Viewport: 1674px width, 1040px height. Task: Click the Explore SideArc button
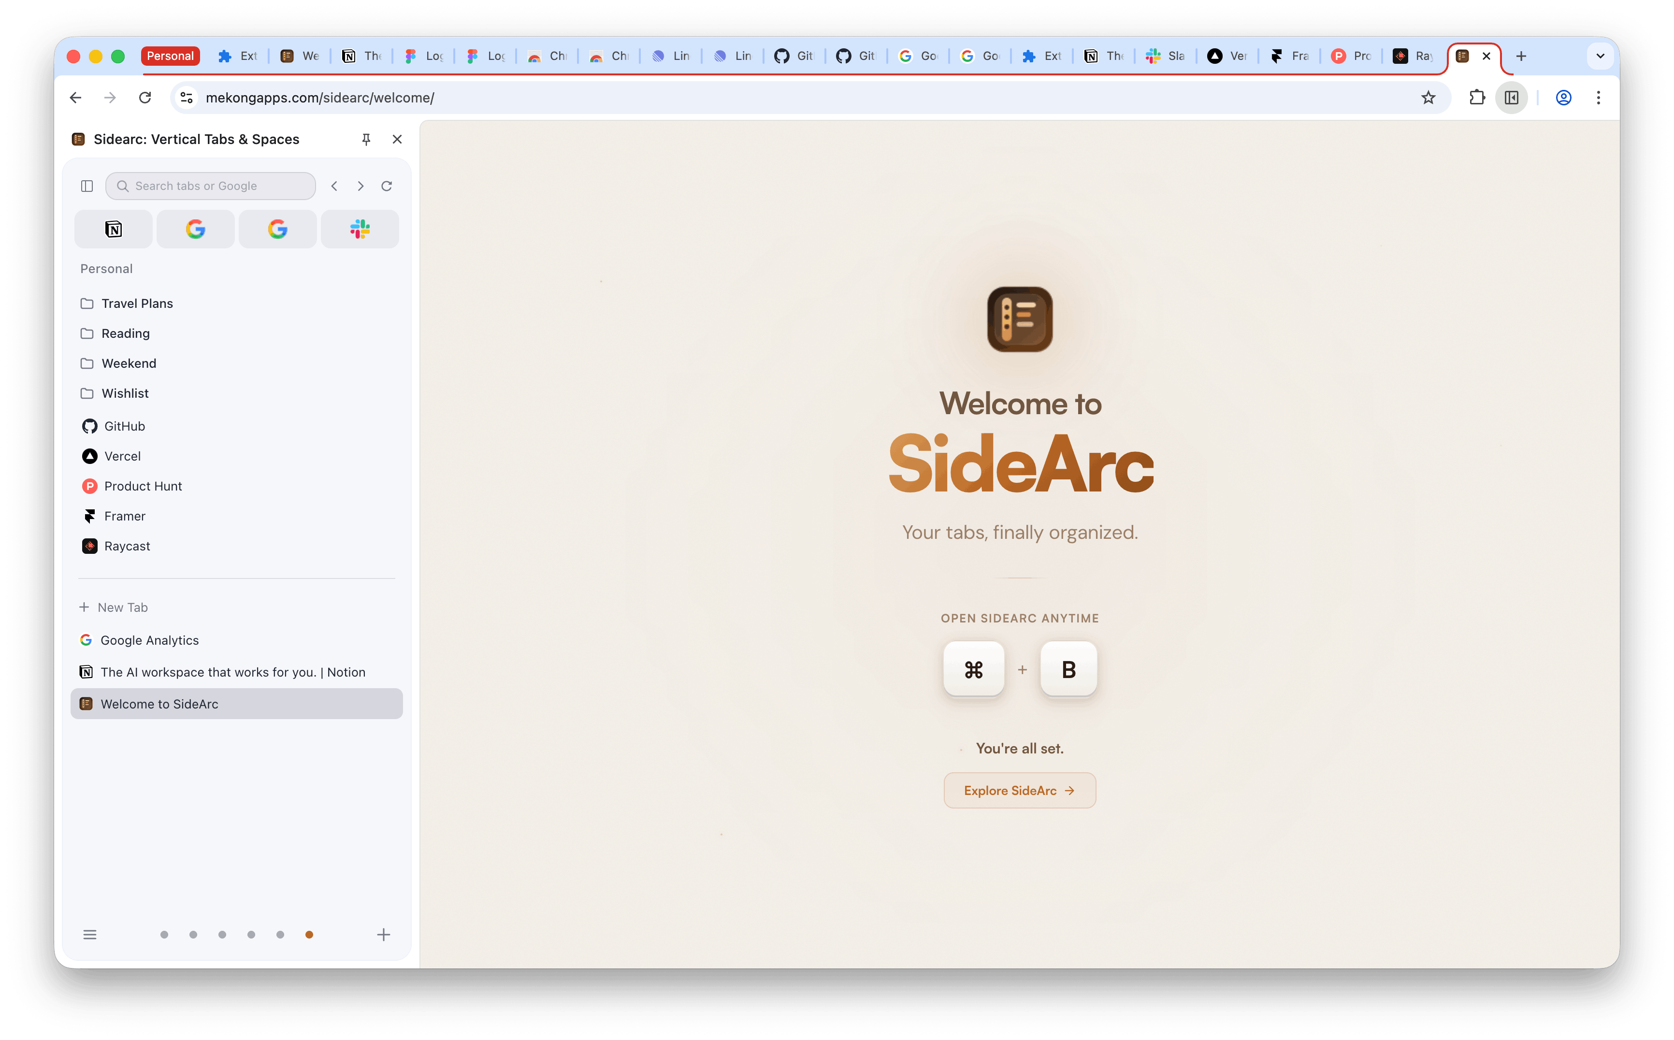tap(1019, 790)
